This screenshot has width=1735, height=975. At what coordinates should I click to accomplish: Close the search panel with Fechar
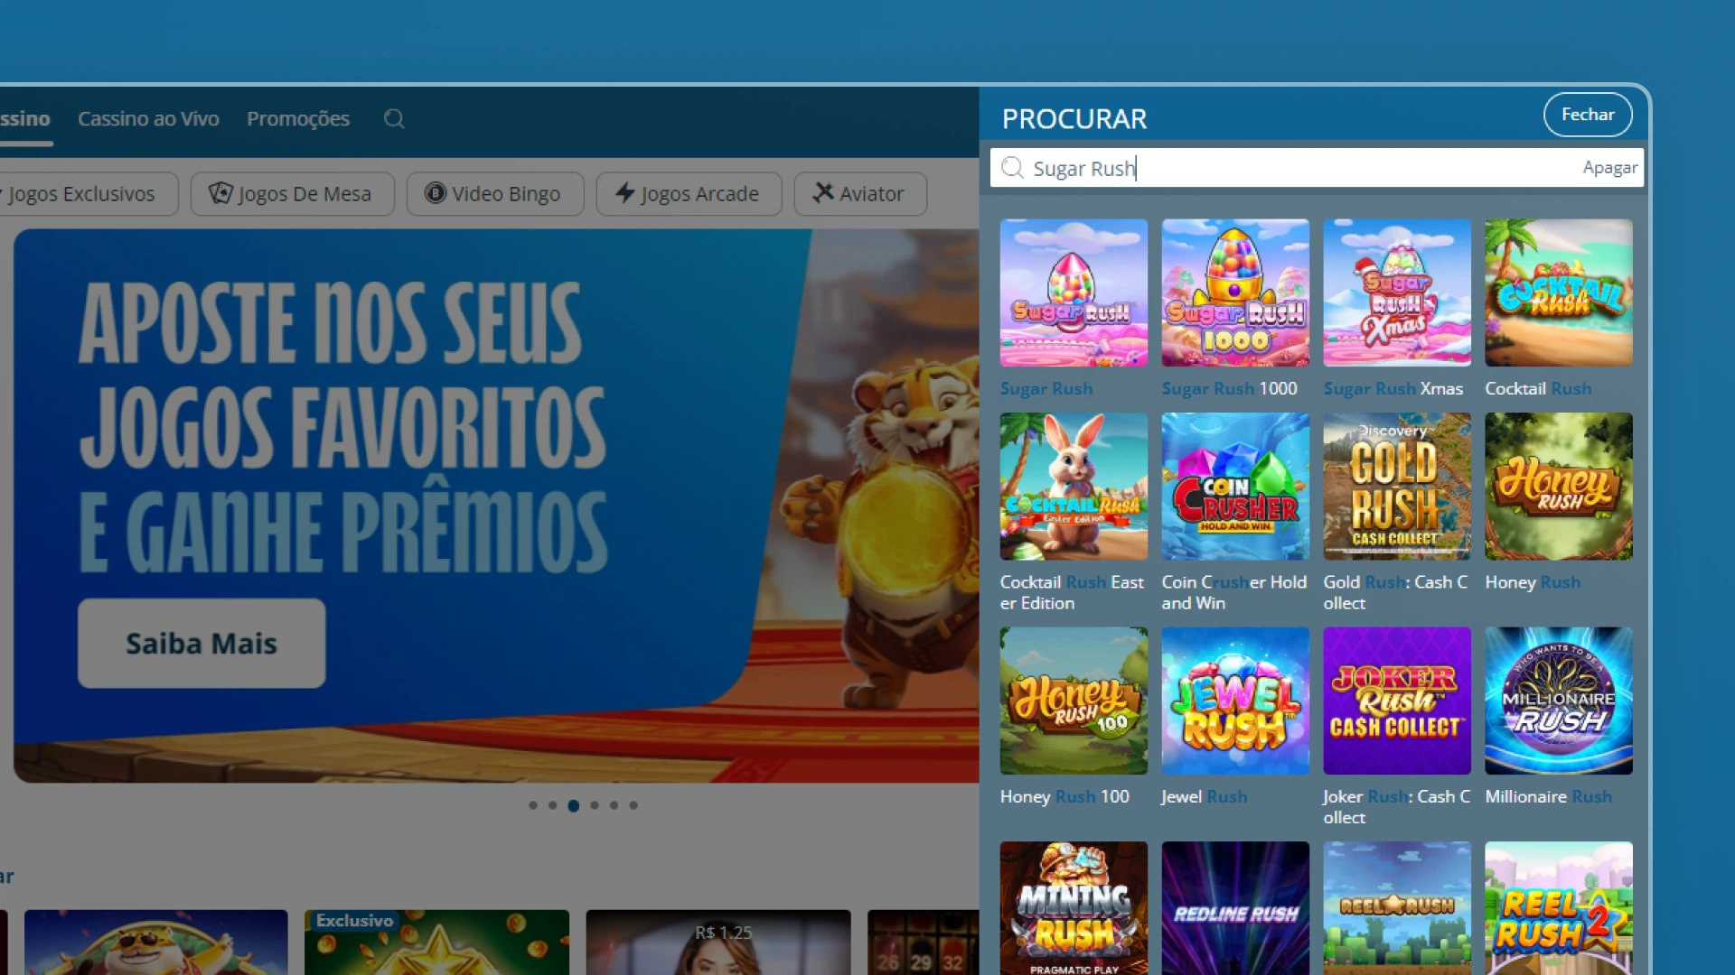click(x=1588, y=115)
